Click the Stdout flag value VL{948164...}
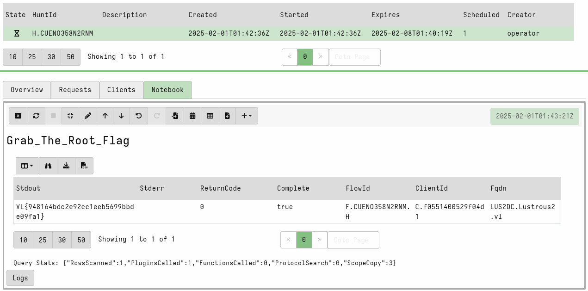 pyautogui.click(x=75, y=211)
